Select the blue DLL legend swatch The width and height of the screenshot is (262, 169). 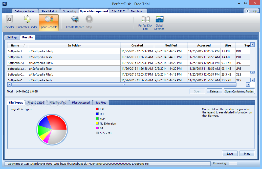pyautogui.click(x=97, y=114)
